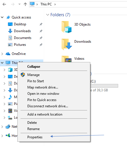Go back with the left arrow button

pyautogui.click(x=4, y=4)
